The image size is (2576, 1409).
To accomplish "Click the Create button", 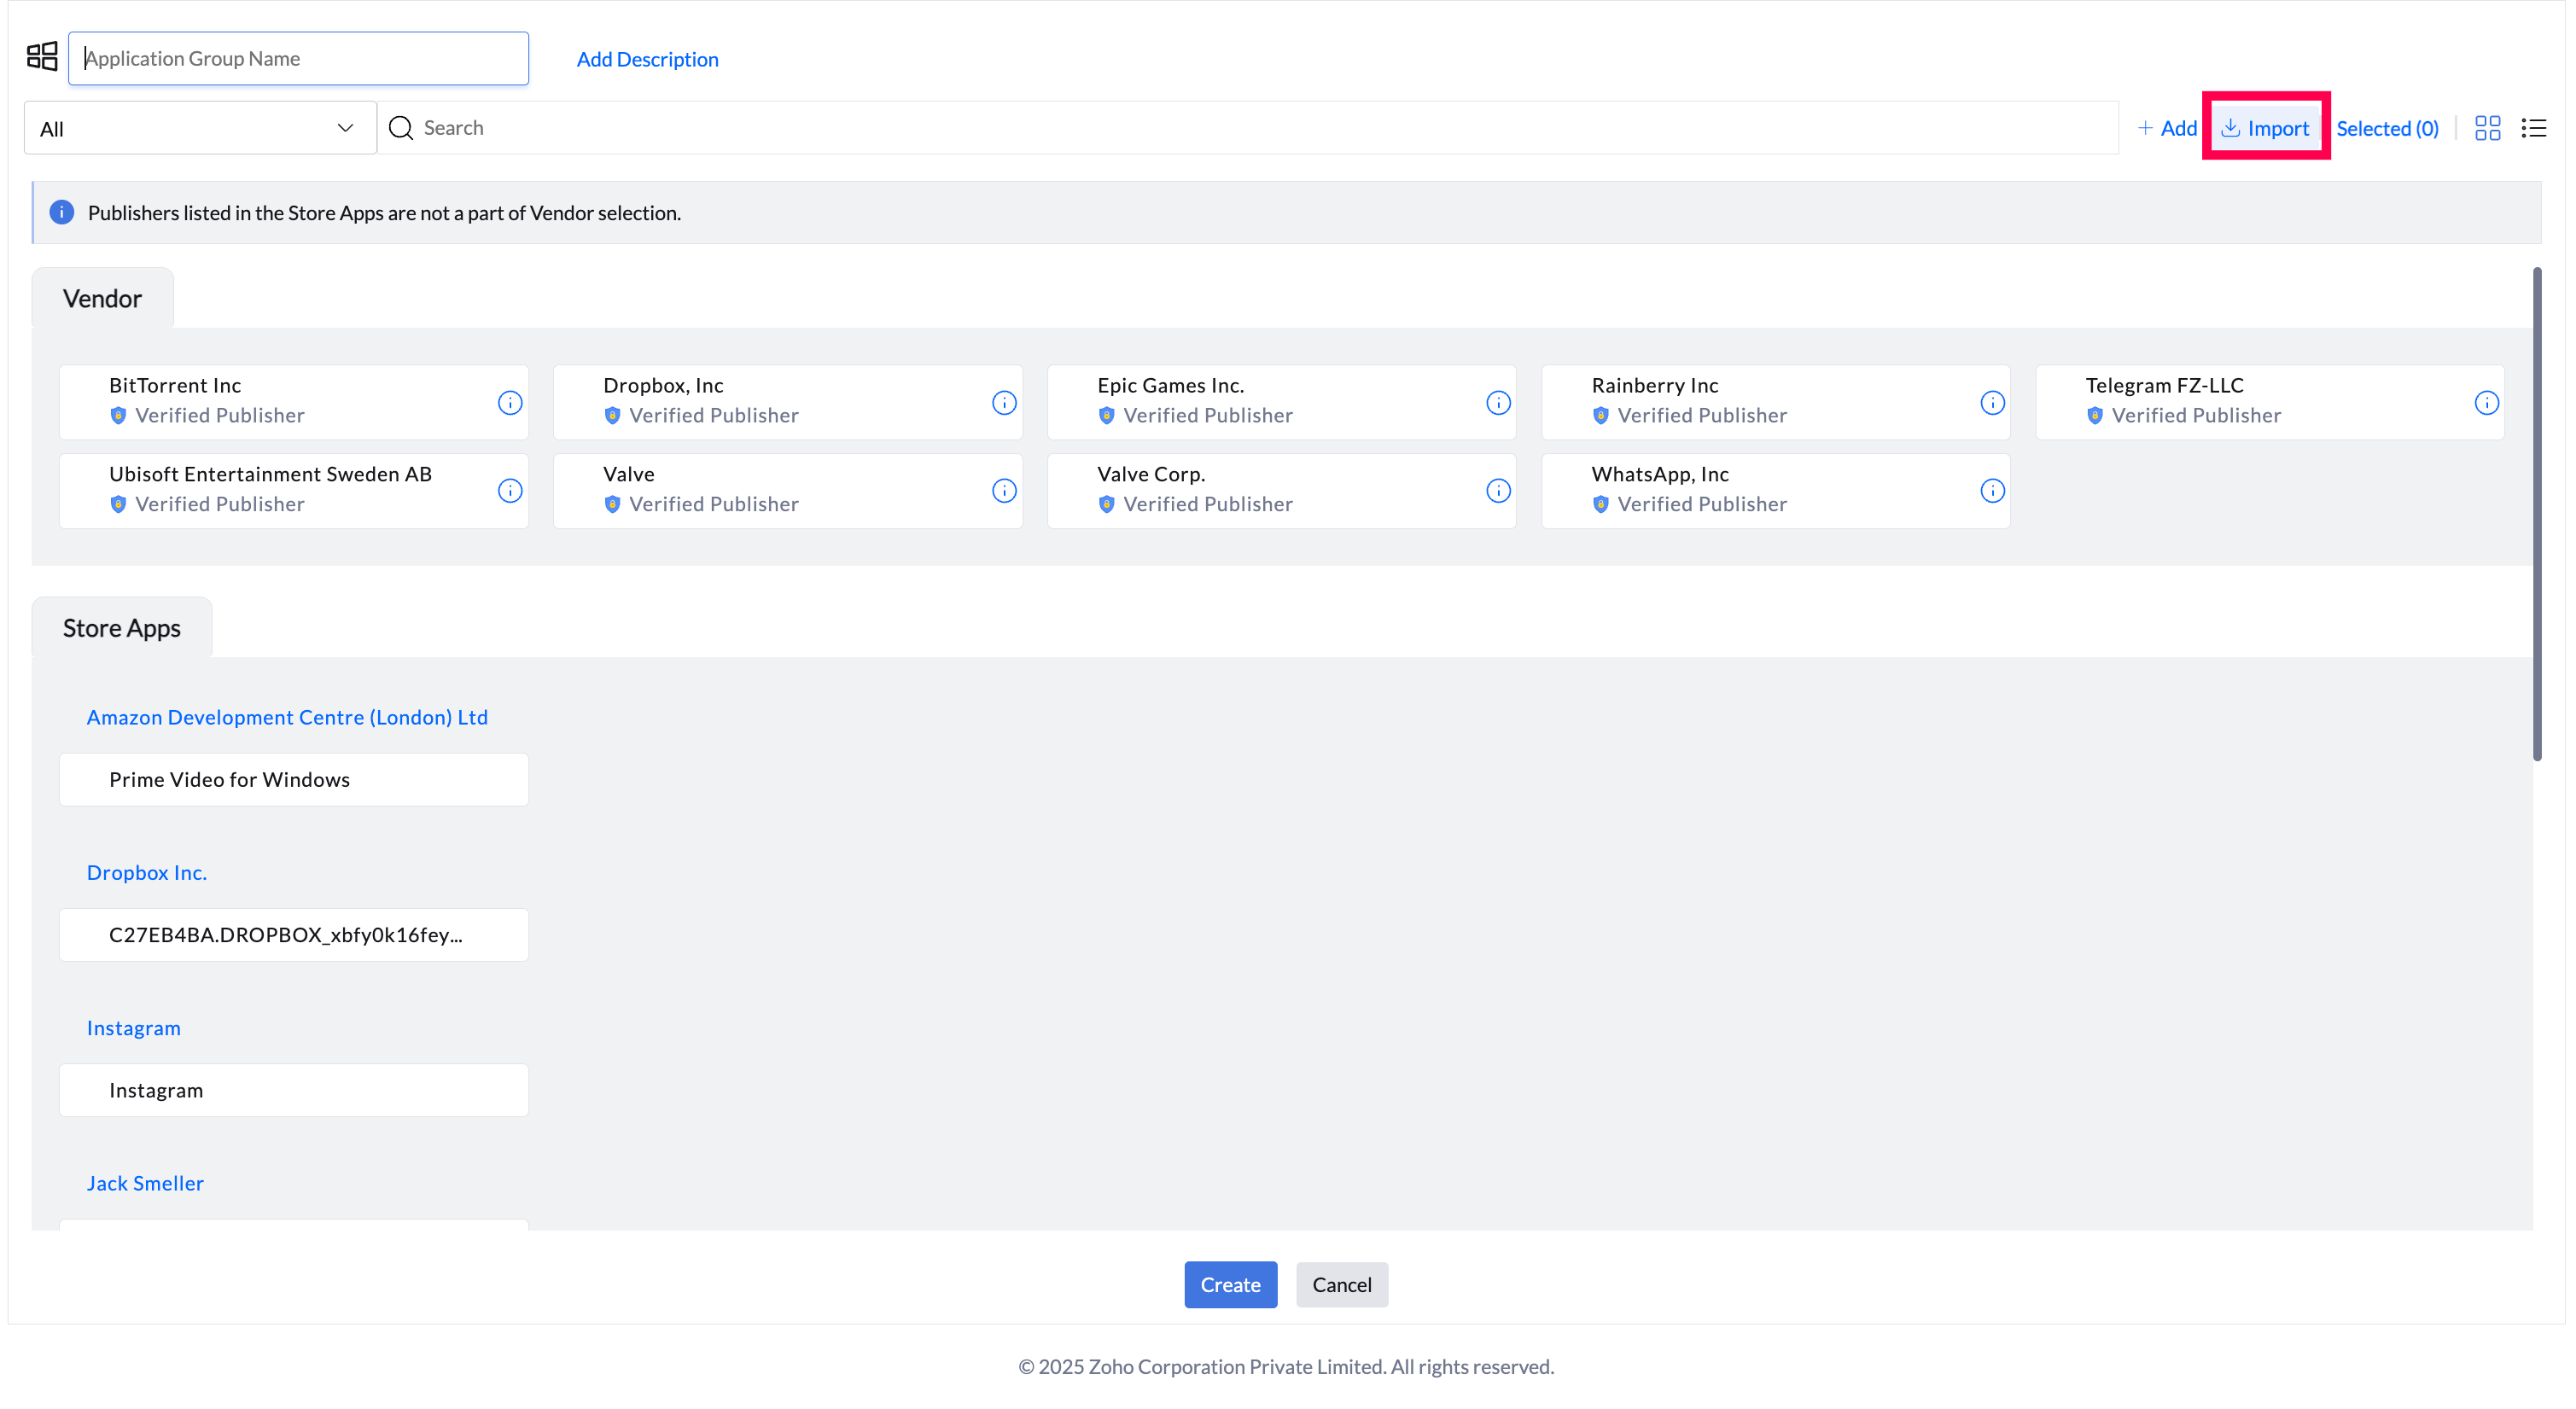I will tap(1230, 1285).
